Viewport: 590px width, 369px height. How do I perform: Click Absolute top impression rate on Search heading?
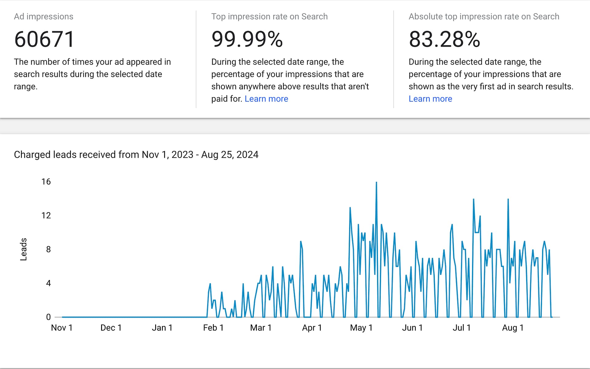click(484, 17)
